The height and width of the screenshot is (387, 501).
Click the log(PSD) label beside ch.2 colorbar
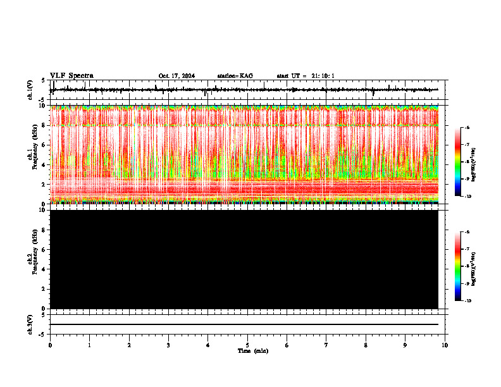point(473,269)
